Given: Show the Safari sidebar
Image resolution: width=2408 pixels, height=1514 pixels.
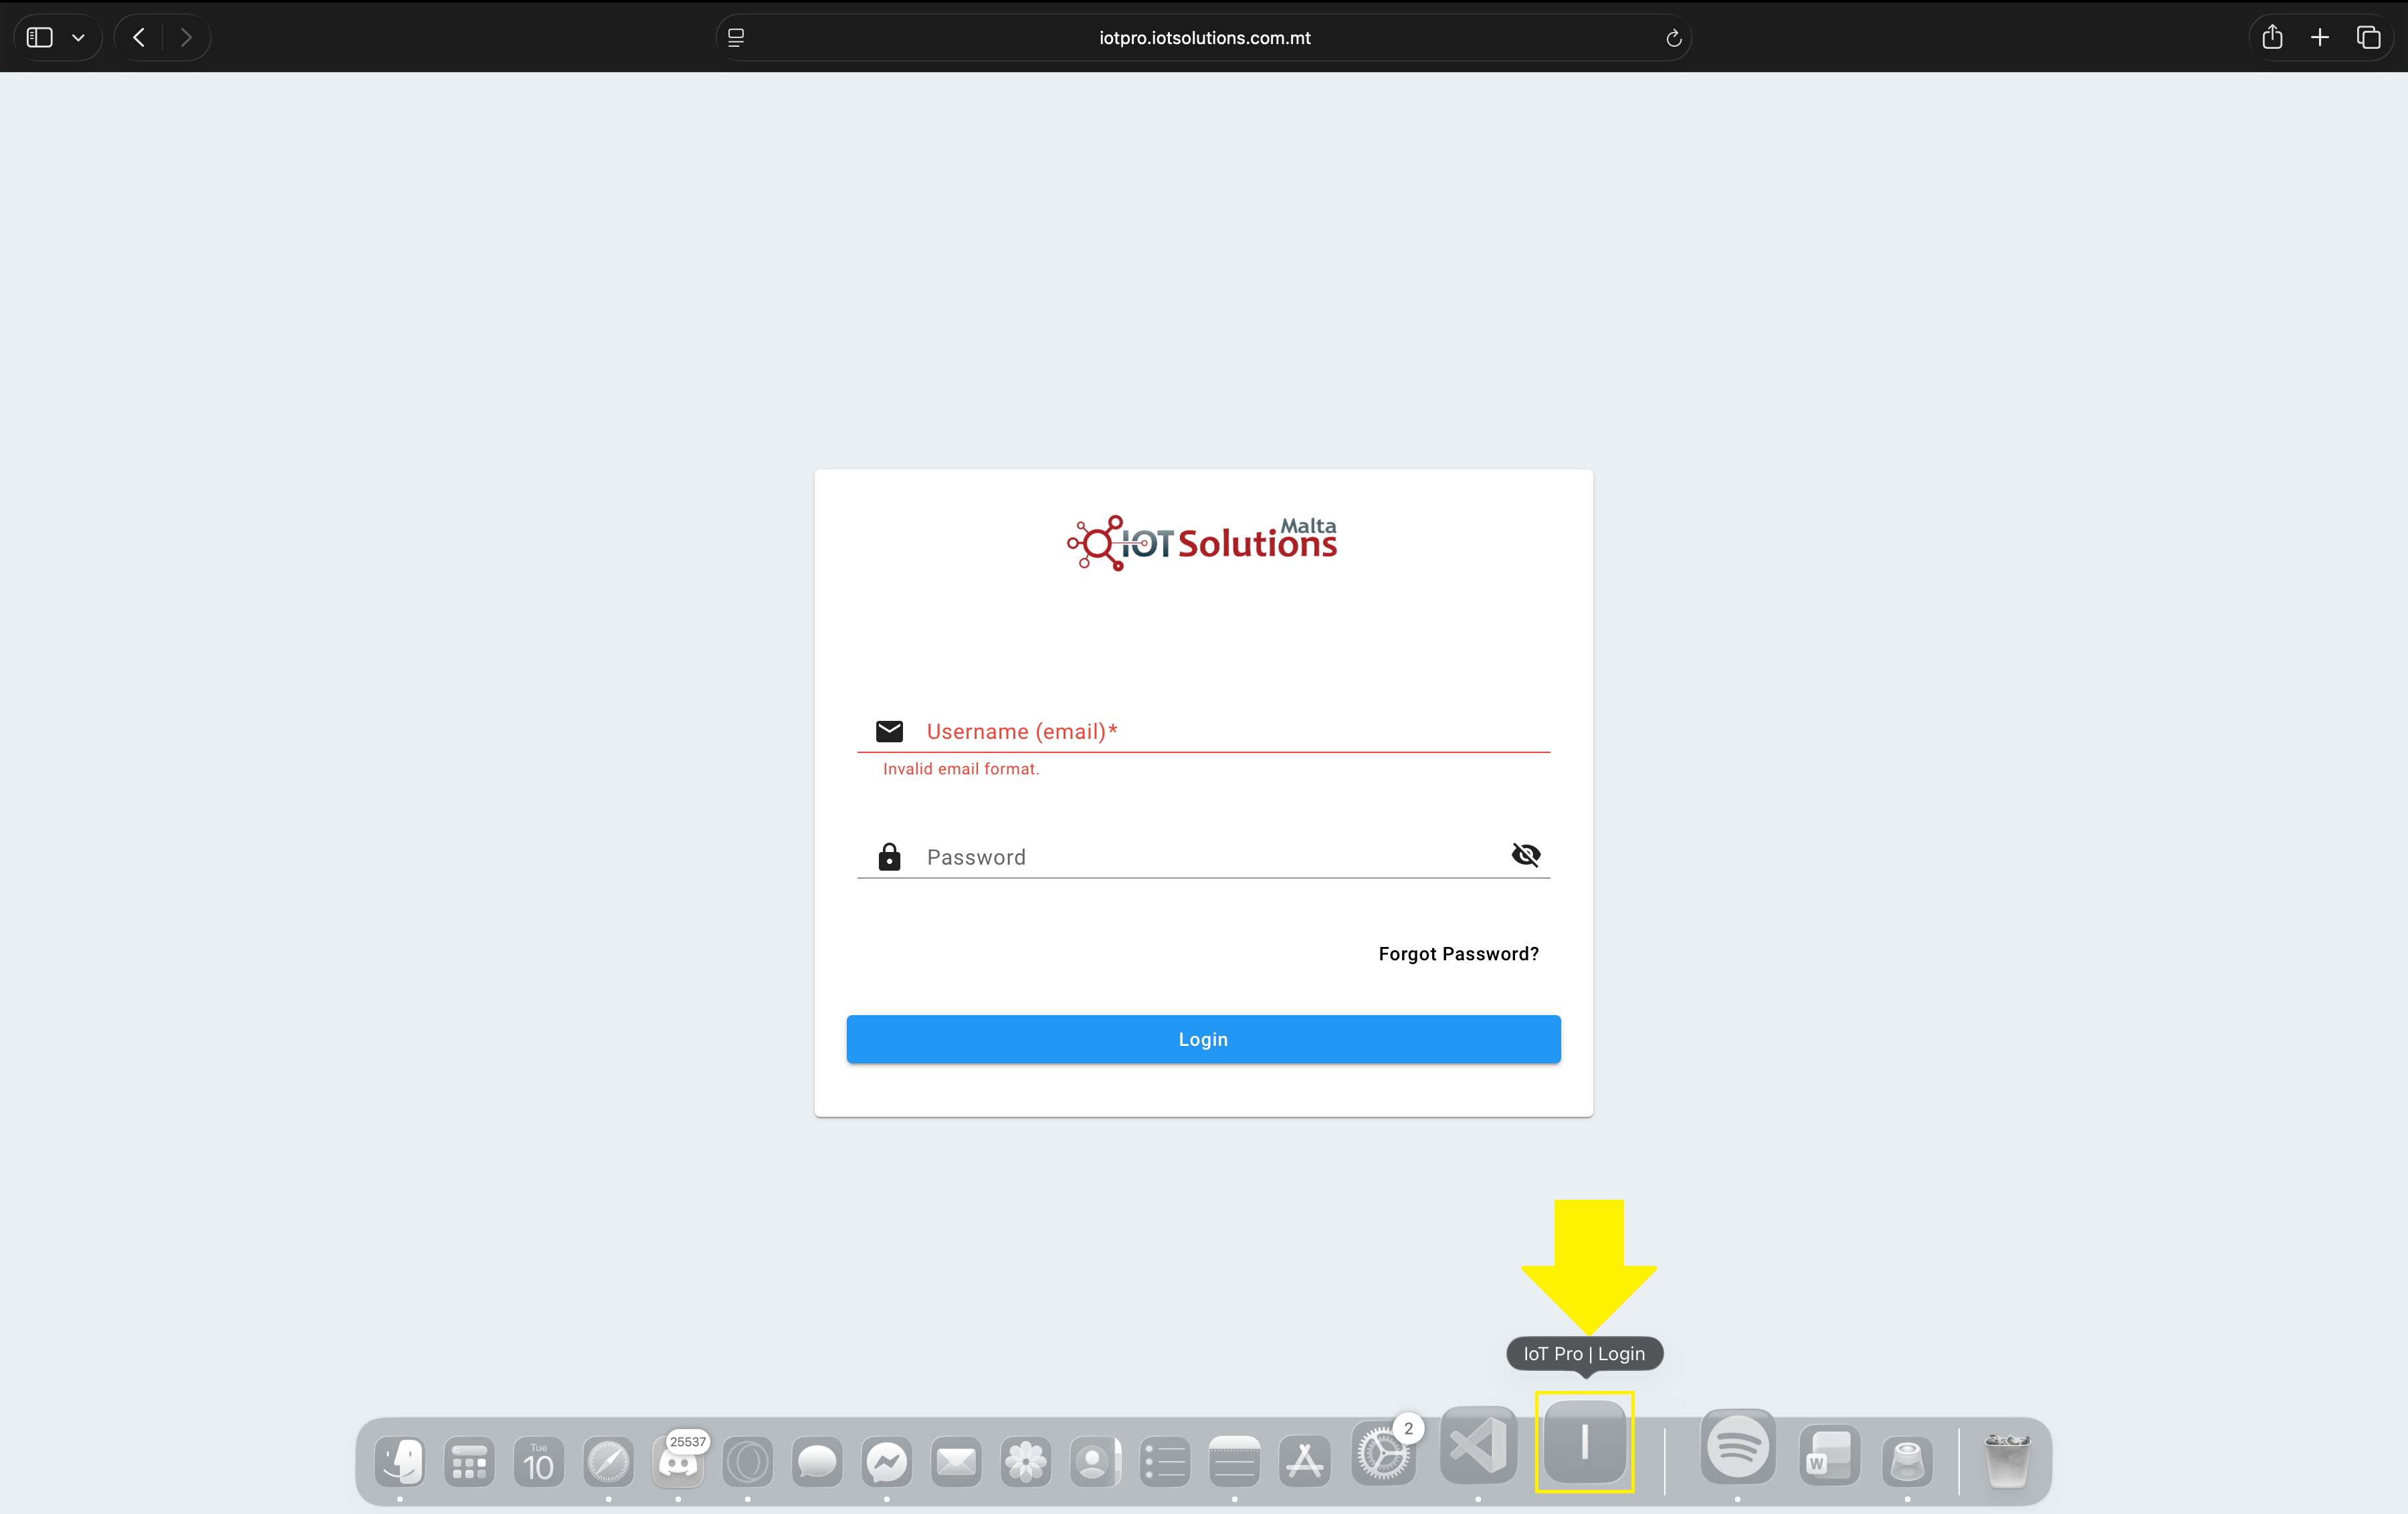Looking at the screenshot, I should 39,38.
